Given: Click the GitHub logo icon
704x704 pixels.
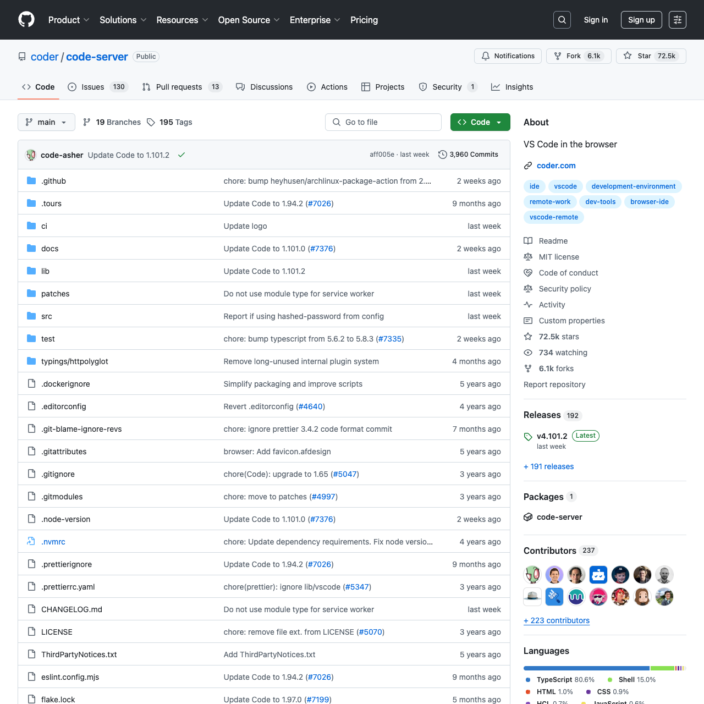Looking at the screenshot, I should (x=26, y=20).
